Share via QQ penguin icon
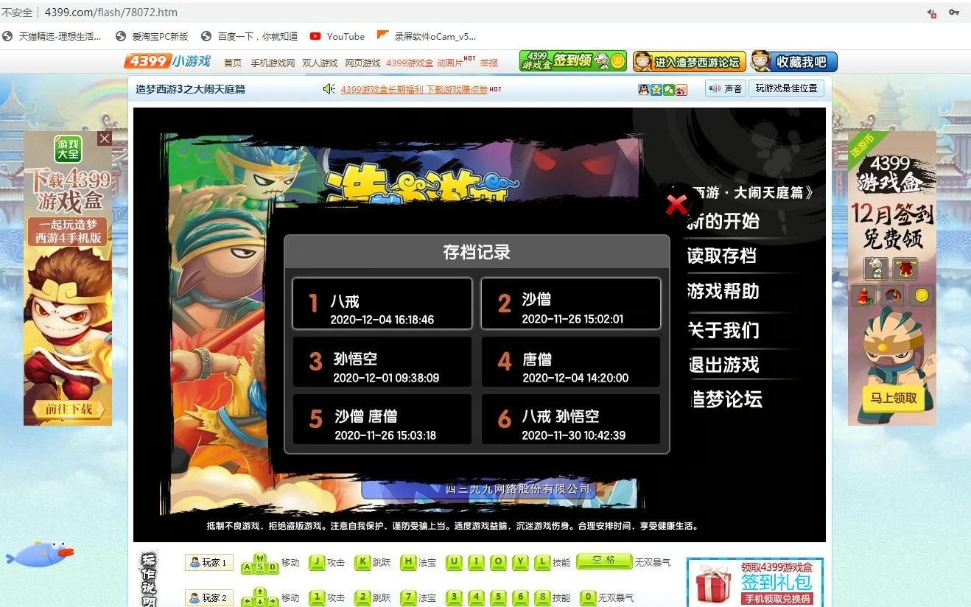Screen dimensions: 971x607 [x=643, y=90]
